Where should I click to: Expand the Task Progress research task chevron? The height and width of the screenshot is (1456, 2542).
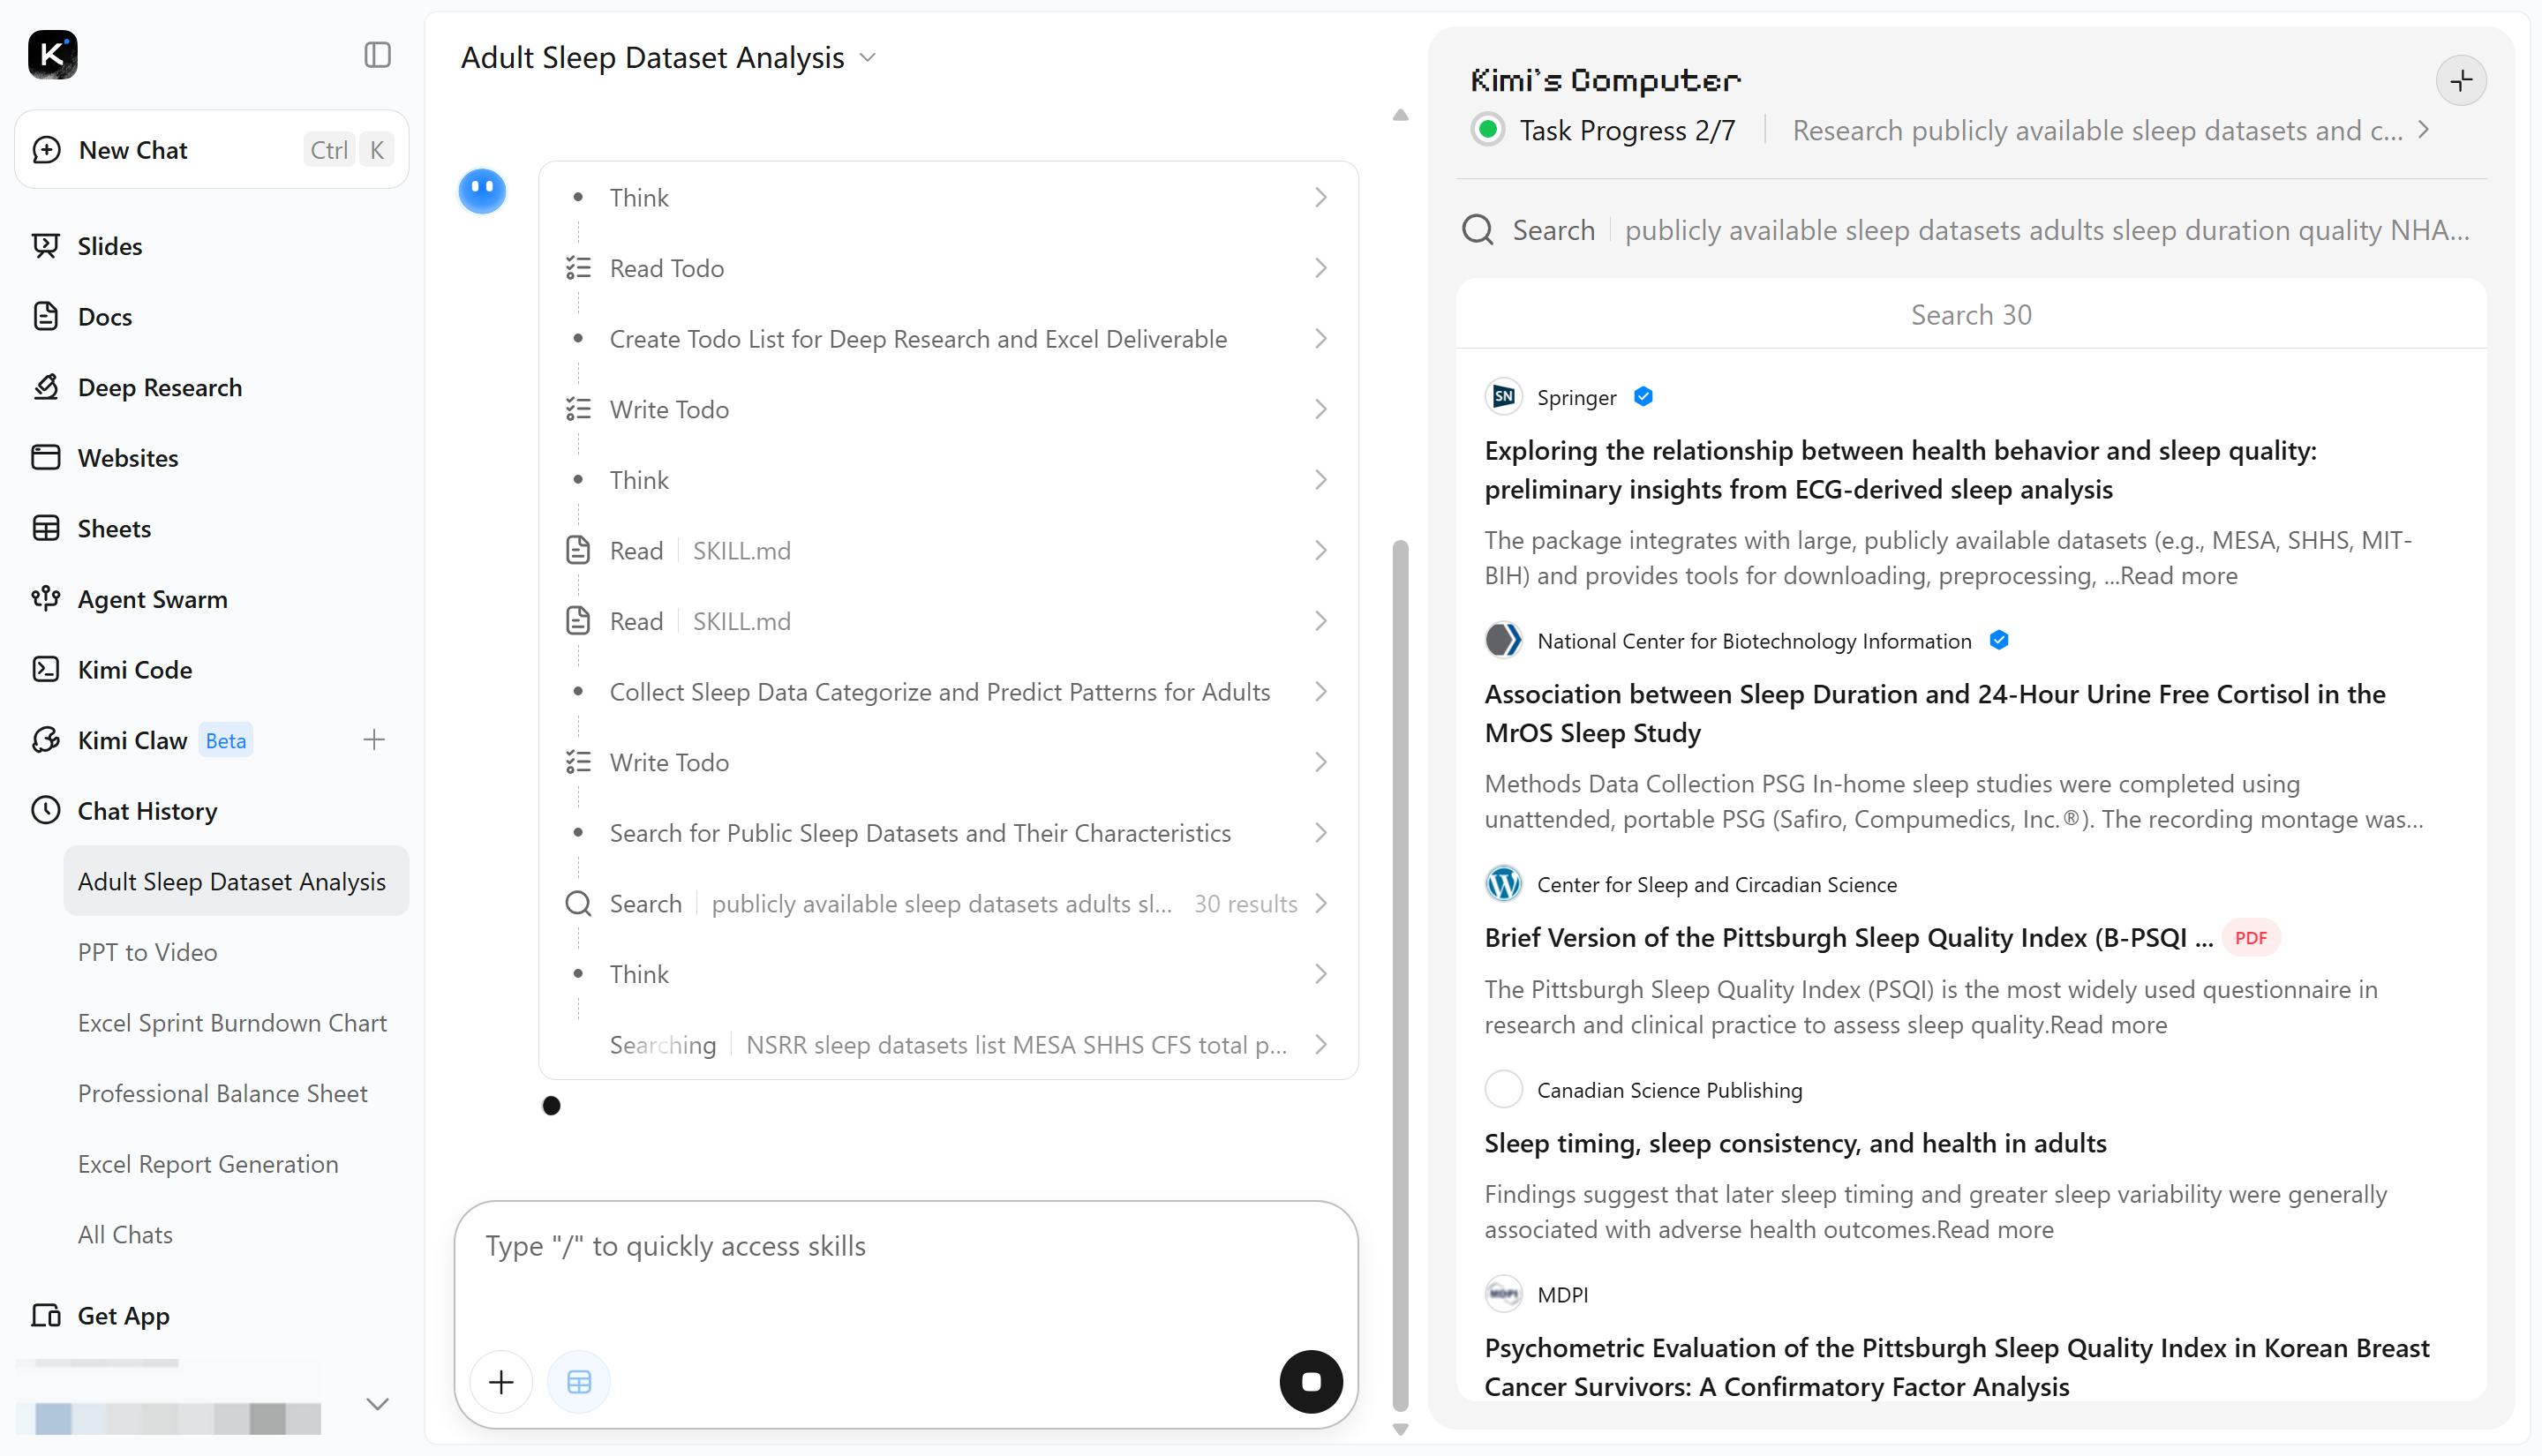[2423, 129]
